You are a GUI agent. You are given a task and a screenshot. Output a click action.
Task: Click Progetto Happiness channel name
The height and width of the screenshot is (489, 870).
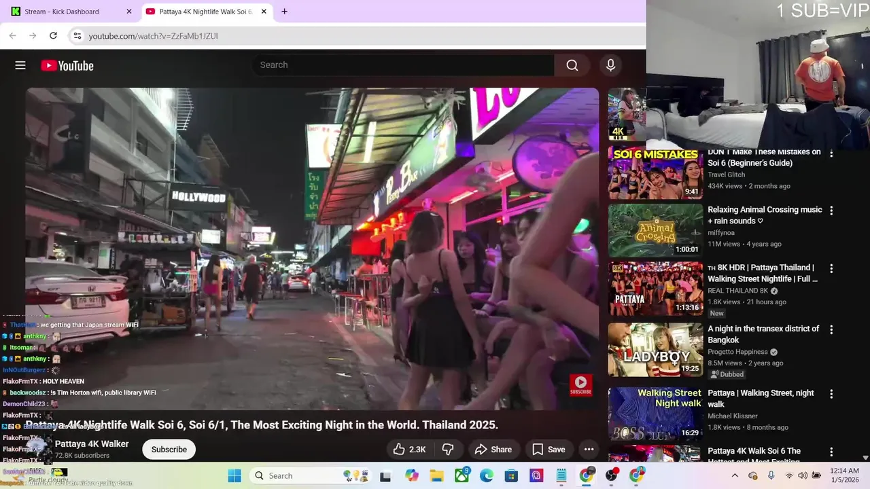pyautogui.click(x=737, y=352)
